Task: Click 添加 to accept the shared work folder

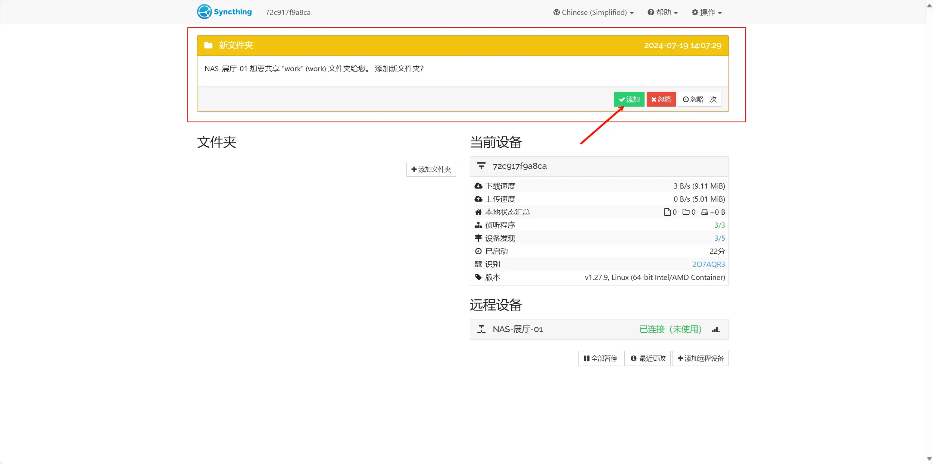Action: click(x=629, y=99)
